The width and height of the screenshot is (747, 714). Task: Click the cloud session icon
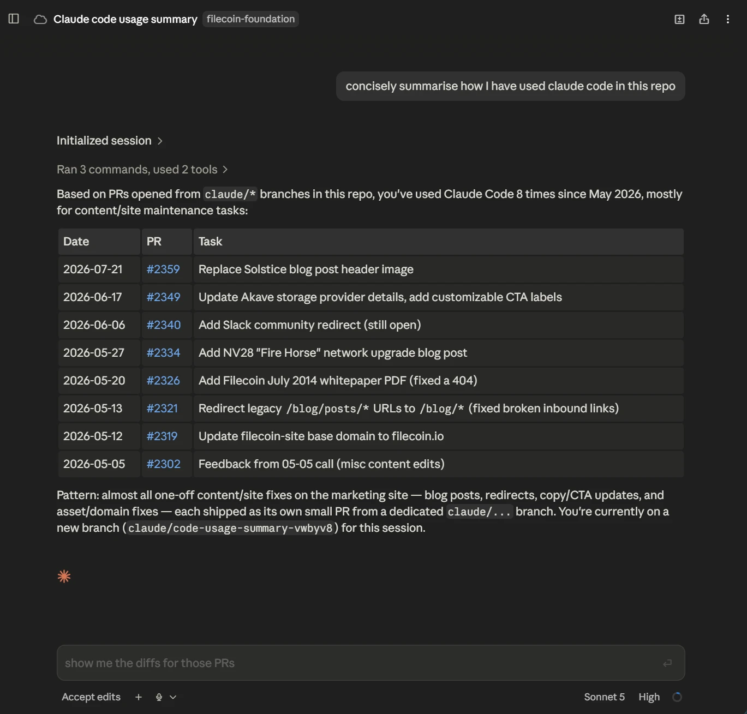coord(40,20)
